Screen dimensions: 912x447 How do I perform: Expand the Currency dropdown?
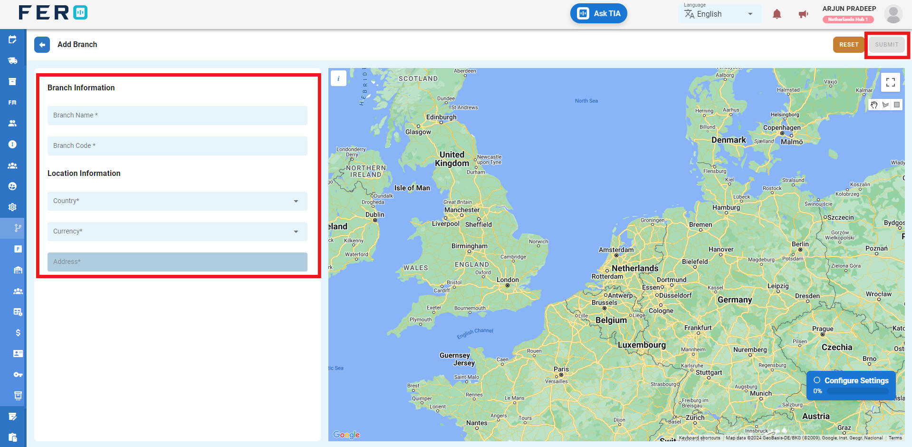click(177, 232)
